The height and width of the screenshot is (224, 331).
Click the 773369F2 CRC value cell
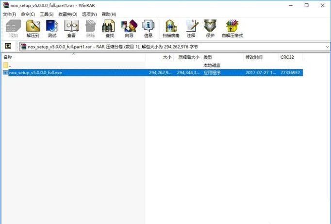pos(290,73)
